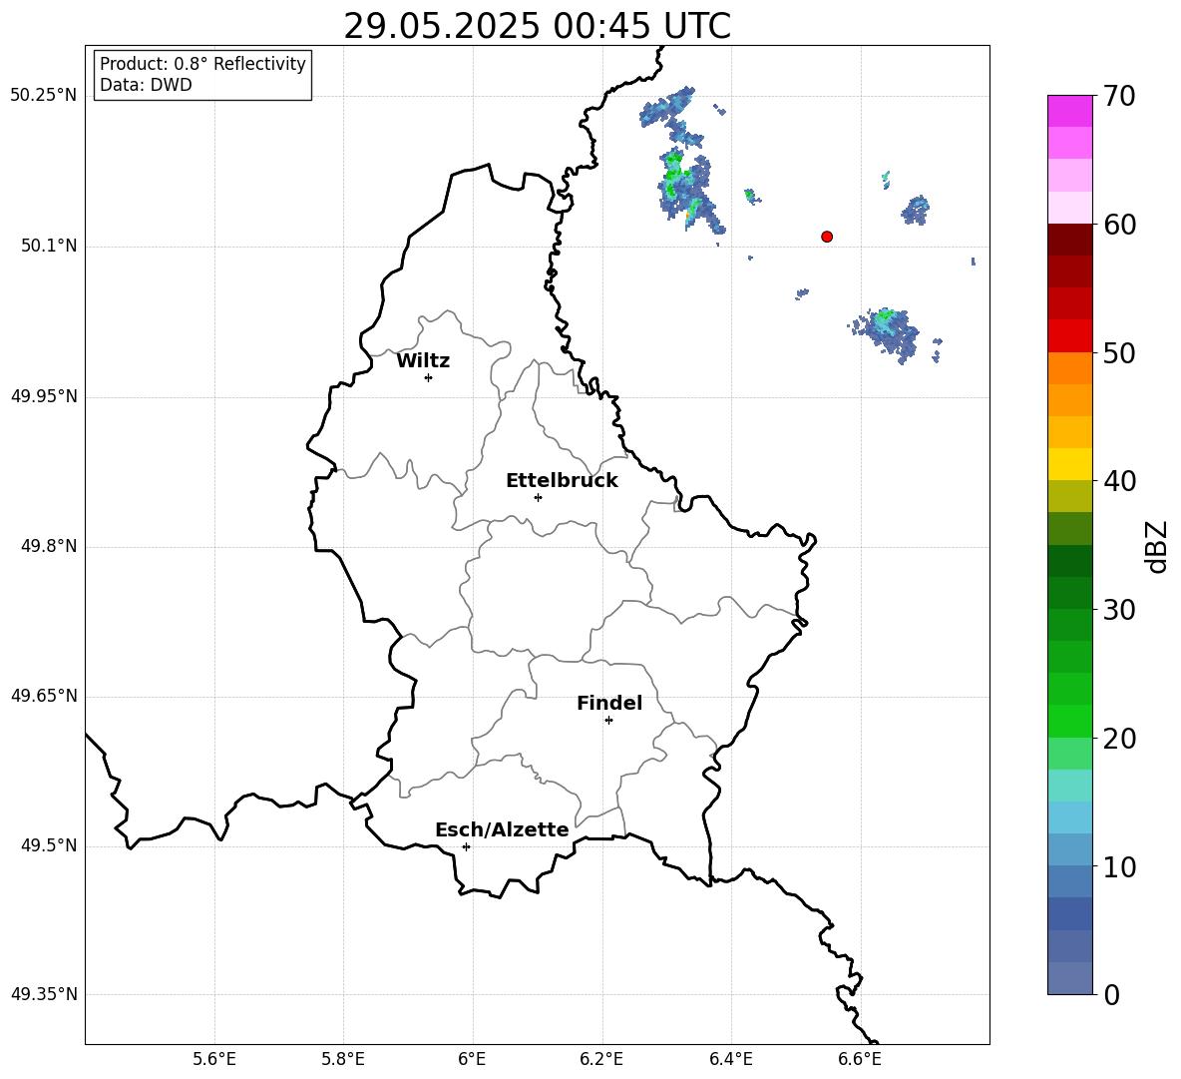Click the 49.65°N latitude label
This screenshot has width=1181, height=1079.
click(44, 696)
